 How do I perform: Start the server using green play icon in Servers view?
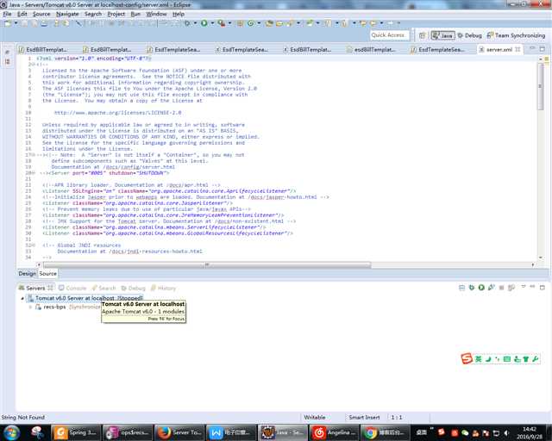(481, 288)
